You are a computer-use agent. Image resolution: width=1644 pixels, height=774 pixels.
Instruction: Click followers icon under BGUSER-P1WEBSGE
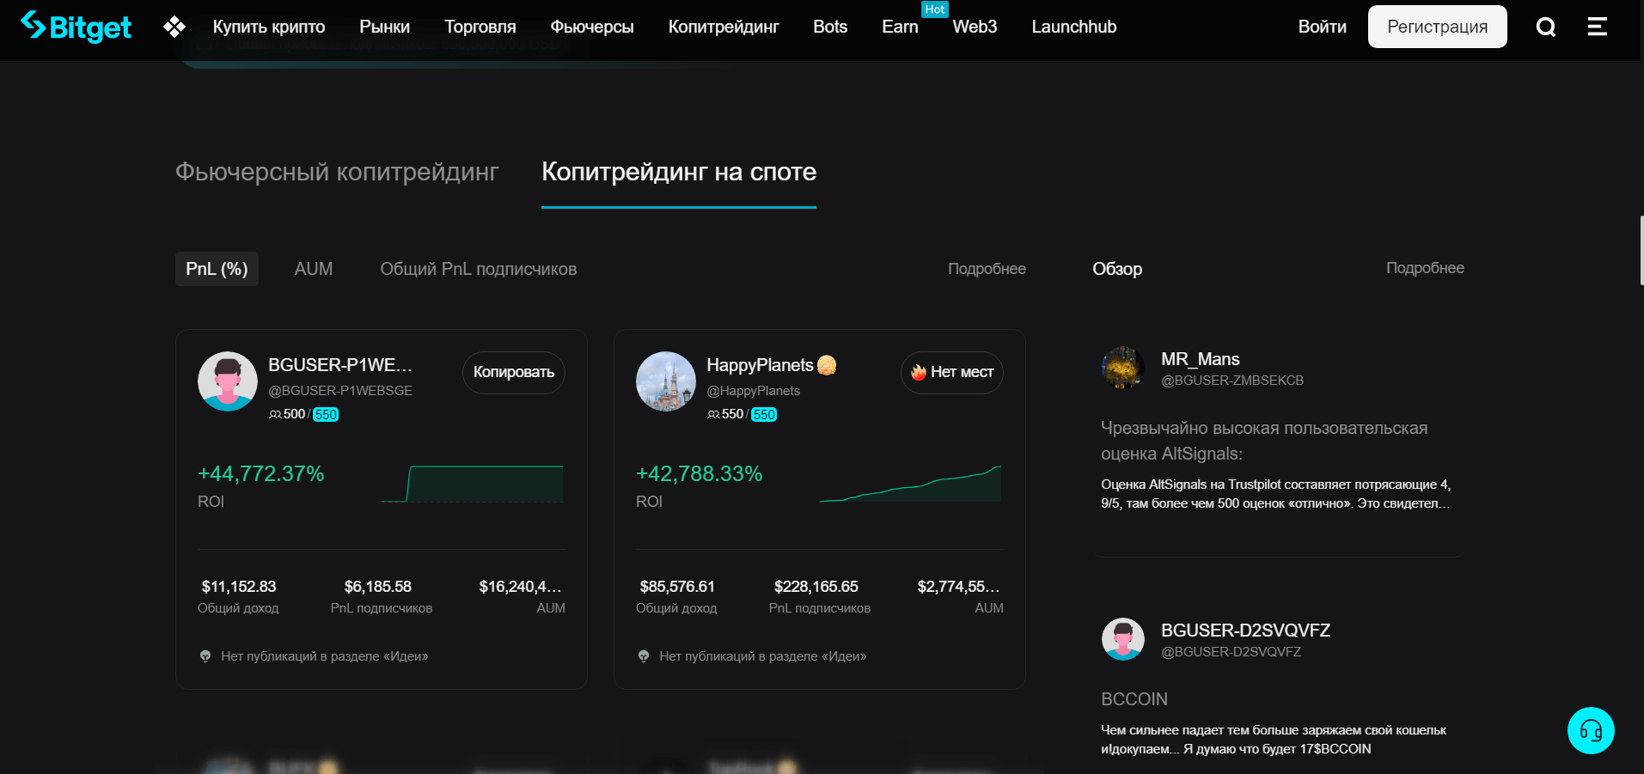point(275,414)
